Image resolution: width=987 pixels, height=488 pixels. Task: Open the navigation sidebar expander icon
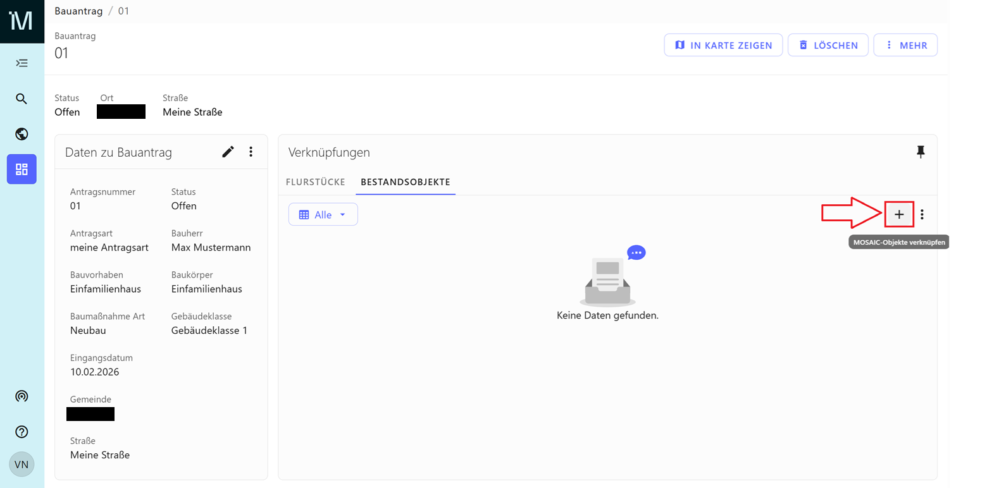[x=22, y=63]
